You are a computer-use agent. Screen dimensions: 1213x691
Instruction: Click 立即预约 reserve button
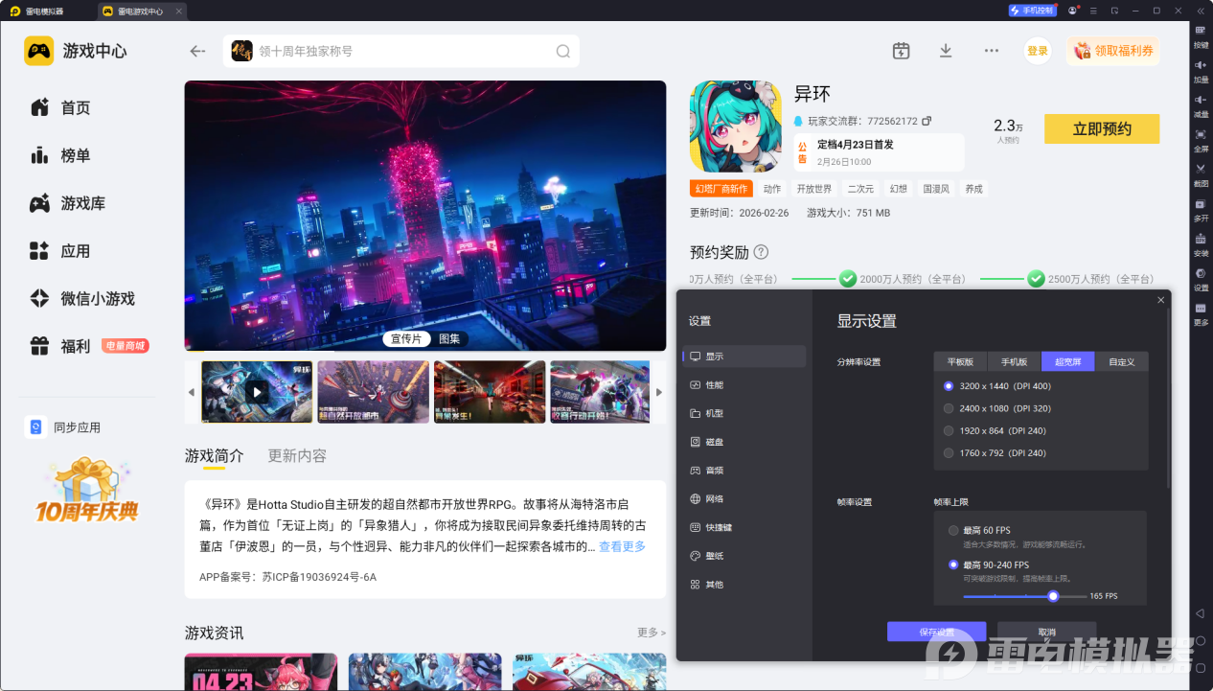[1102, 129]
